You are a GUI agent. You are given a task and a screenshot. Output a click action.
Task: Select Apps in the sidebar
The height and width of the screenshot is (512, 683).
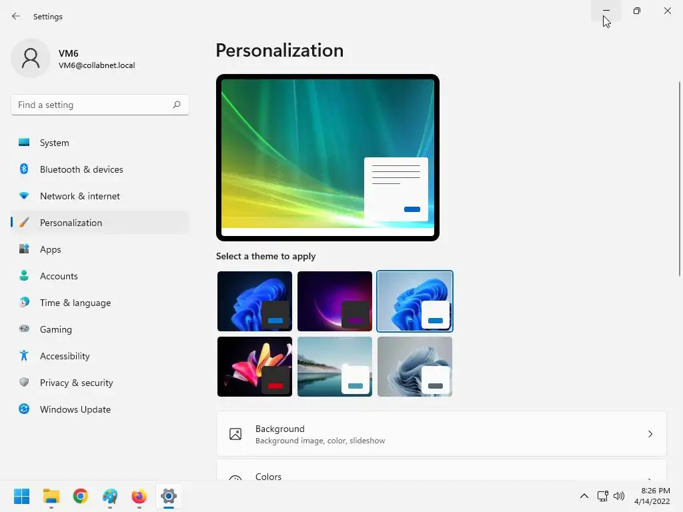coord(100,249)
